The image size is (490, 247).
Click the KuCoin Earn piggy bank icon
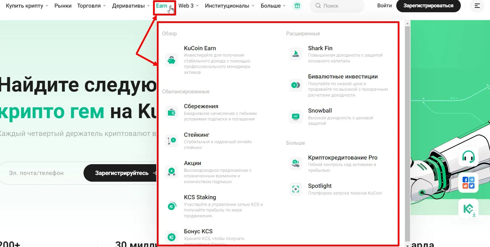point(171,60)
